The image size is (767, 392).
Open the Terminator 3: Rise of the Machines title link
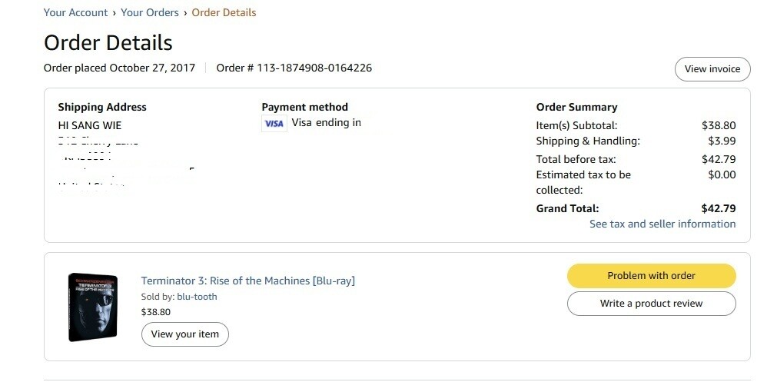pyautogui.click(x=247, y=281)
